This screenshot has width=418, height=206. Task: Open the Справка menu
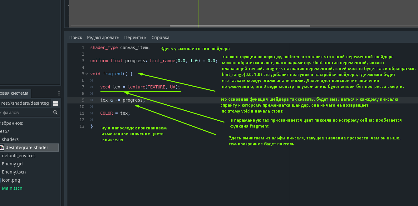160,38
